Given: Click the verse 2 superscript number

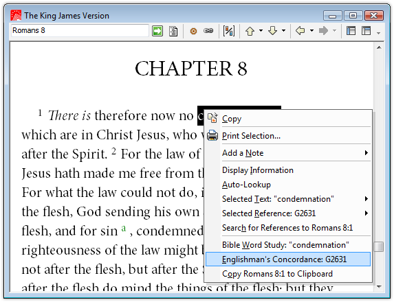Looking at the screenshot, I should [114, 151].
